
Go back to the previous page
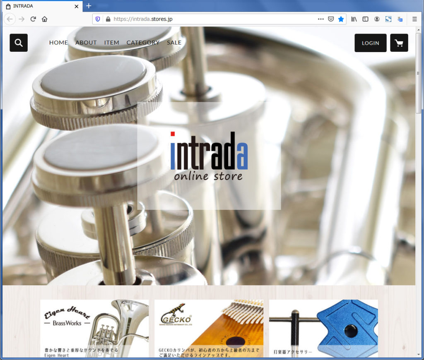pos(10,19)
